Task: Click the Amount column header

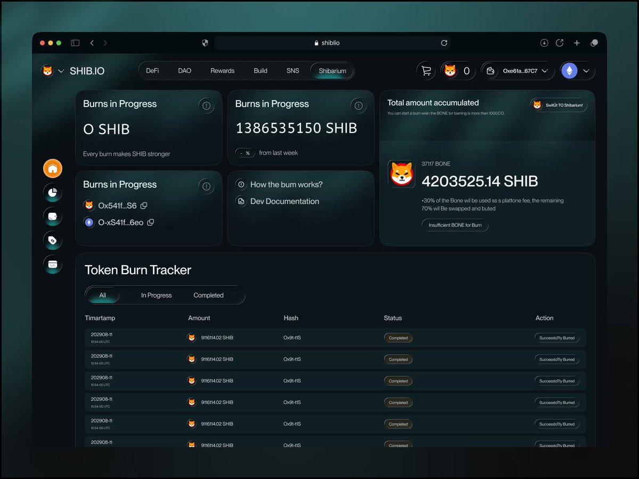Action: pyautogui.click(x=199, y=318)
